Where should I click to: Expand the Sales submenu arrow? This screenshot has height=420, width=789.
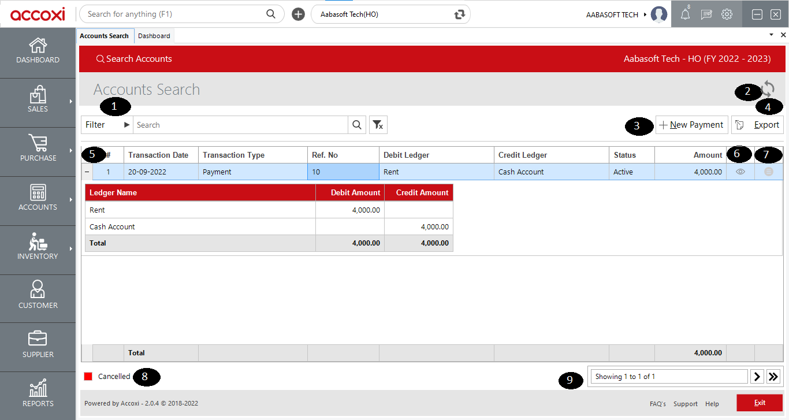(x=71, y=102)
